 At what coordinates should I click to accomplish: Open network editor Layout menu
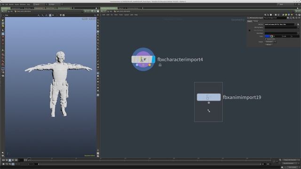[x=127, y=15]
